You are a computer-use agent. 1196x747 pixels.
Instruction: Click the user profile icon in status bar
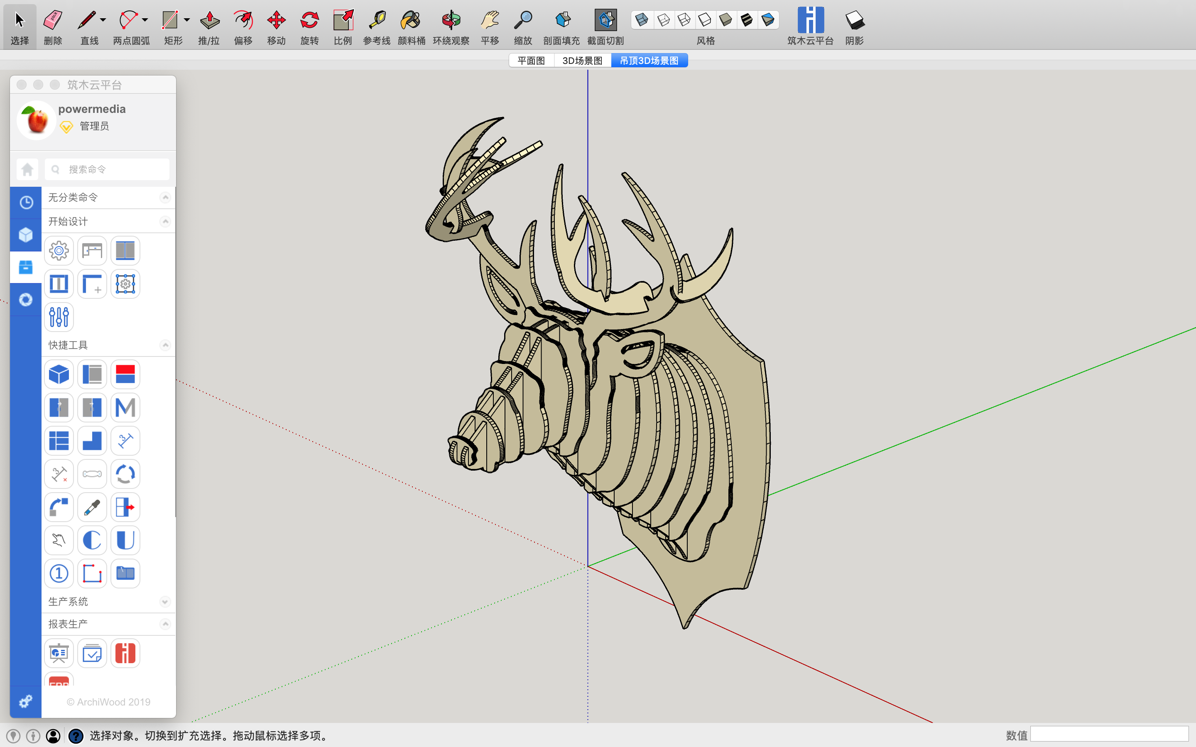pyautogui.click(x=54, y=736)
